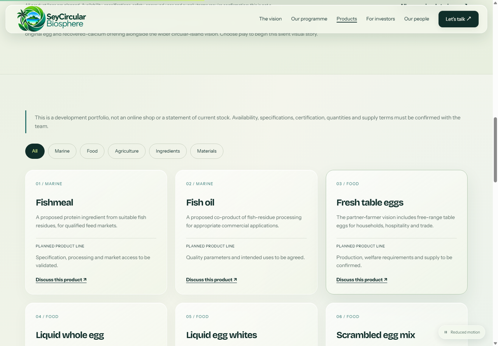Toggle the Reduced motion button
Image resolution: width=498 pixels, height=346 pixels.
(462, 332)
